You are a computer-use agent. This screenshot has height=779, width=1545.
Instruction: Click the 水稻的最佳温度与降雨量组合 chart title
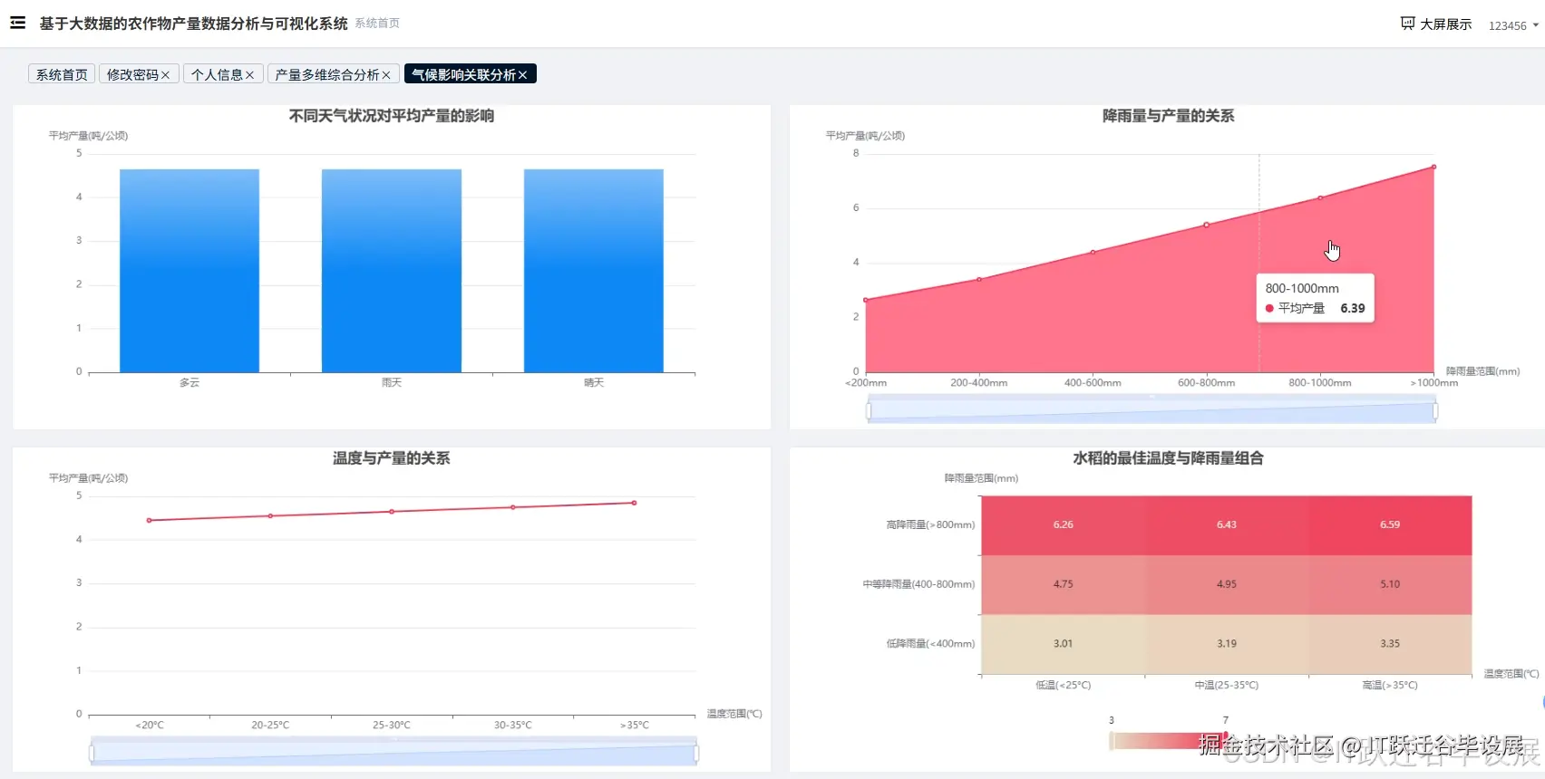[x=1168, y=458]
